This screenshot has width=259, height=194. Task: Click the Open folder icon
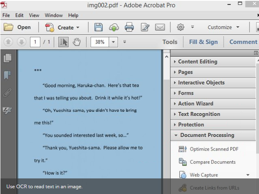pyautogui.click(x=9, y=27)
